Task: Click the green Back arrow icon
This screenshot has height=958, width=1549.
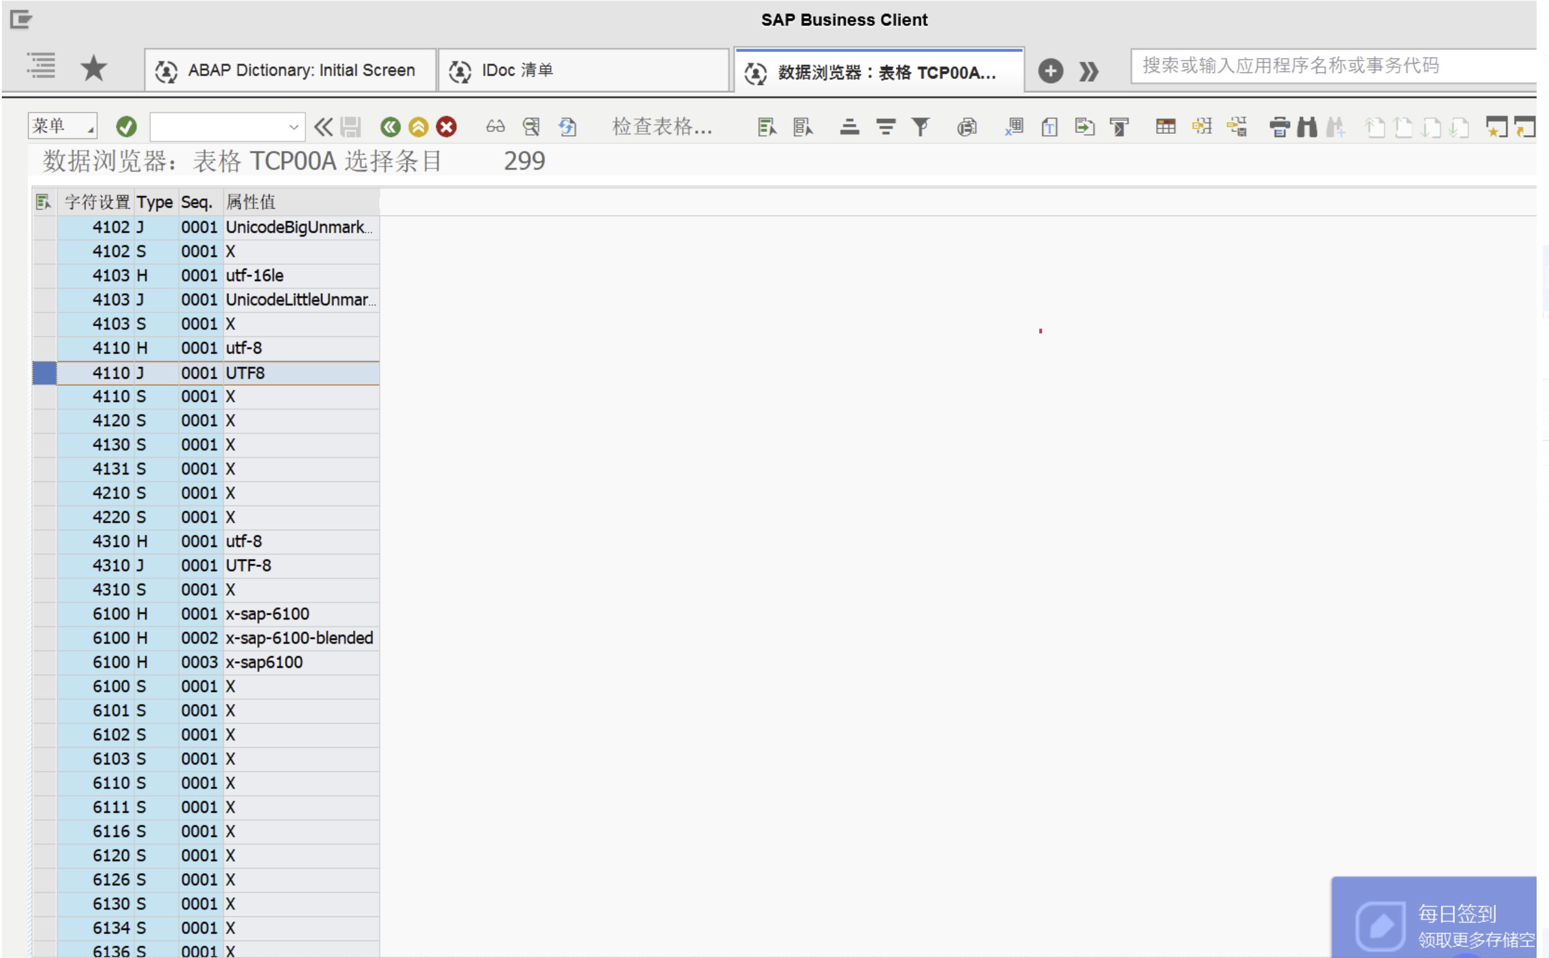Action: point(390,126)
